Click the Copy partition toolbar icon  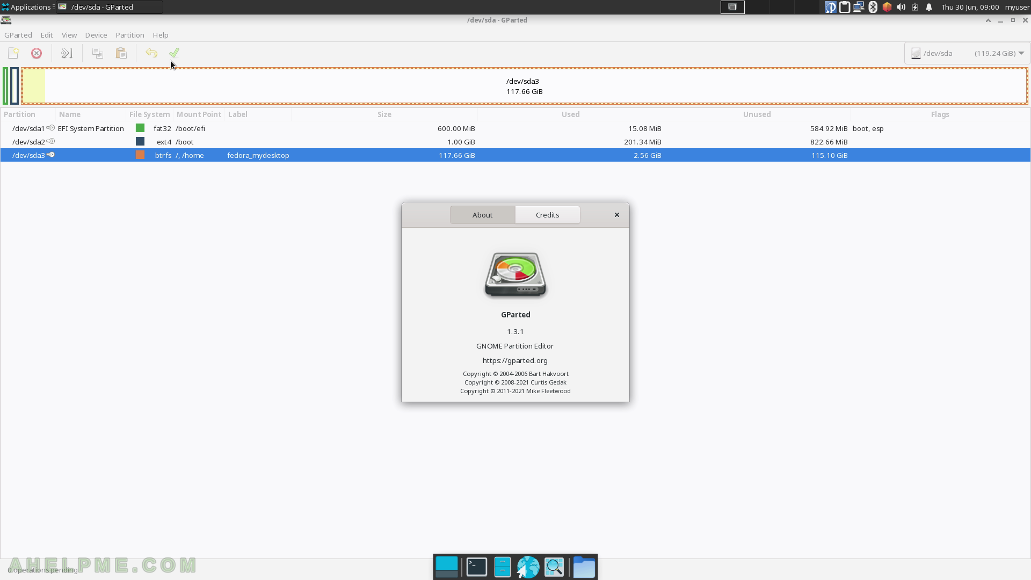(98, 53)
